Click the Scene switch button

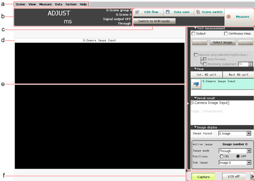click(x=209, y=12)
